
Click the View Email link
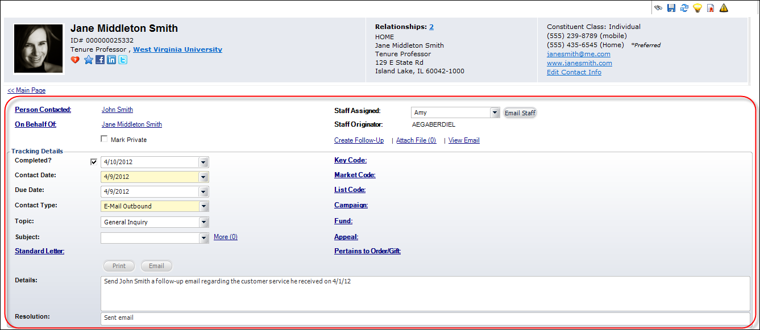pyautogui.click(x=464, y=140)
